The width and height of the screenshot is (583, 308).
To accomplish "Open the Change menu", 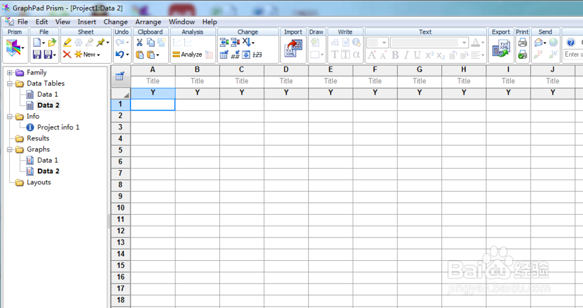I will [115, 22].
